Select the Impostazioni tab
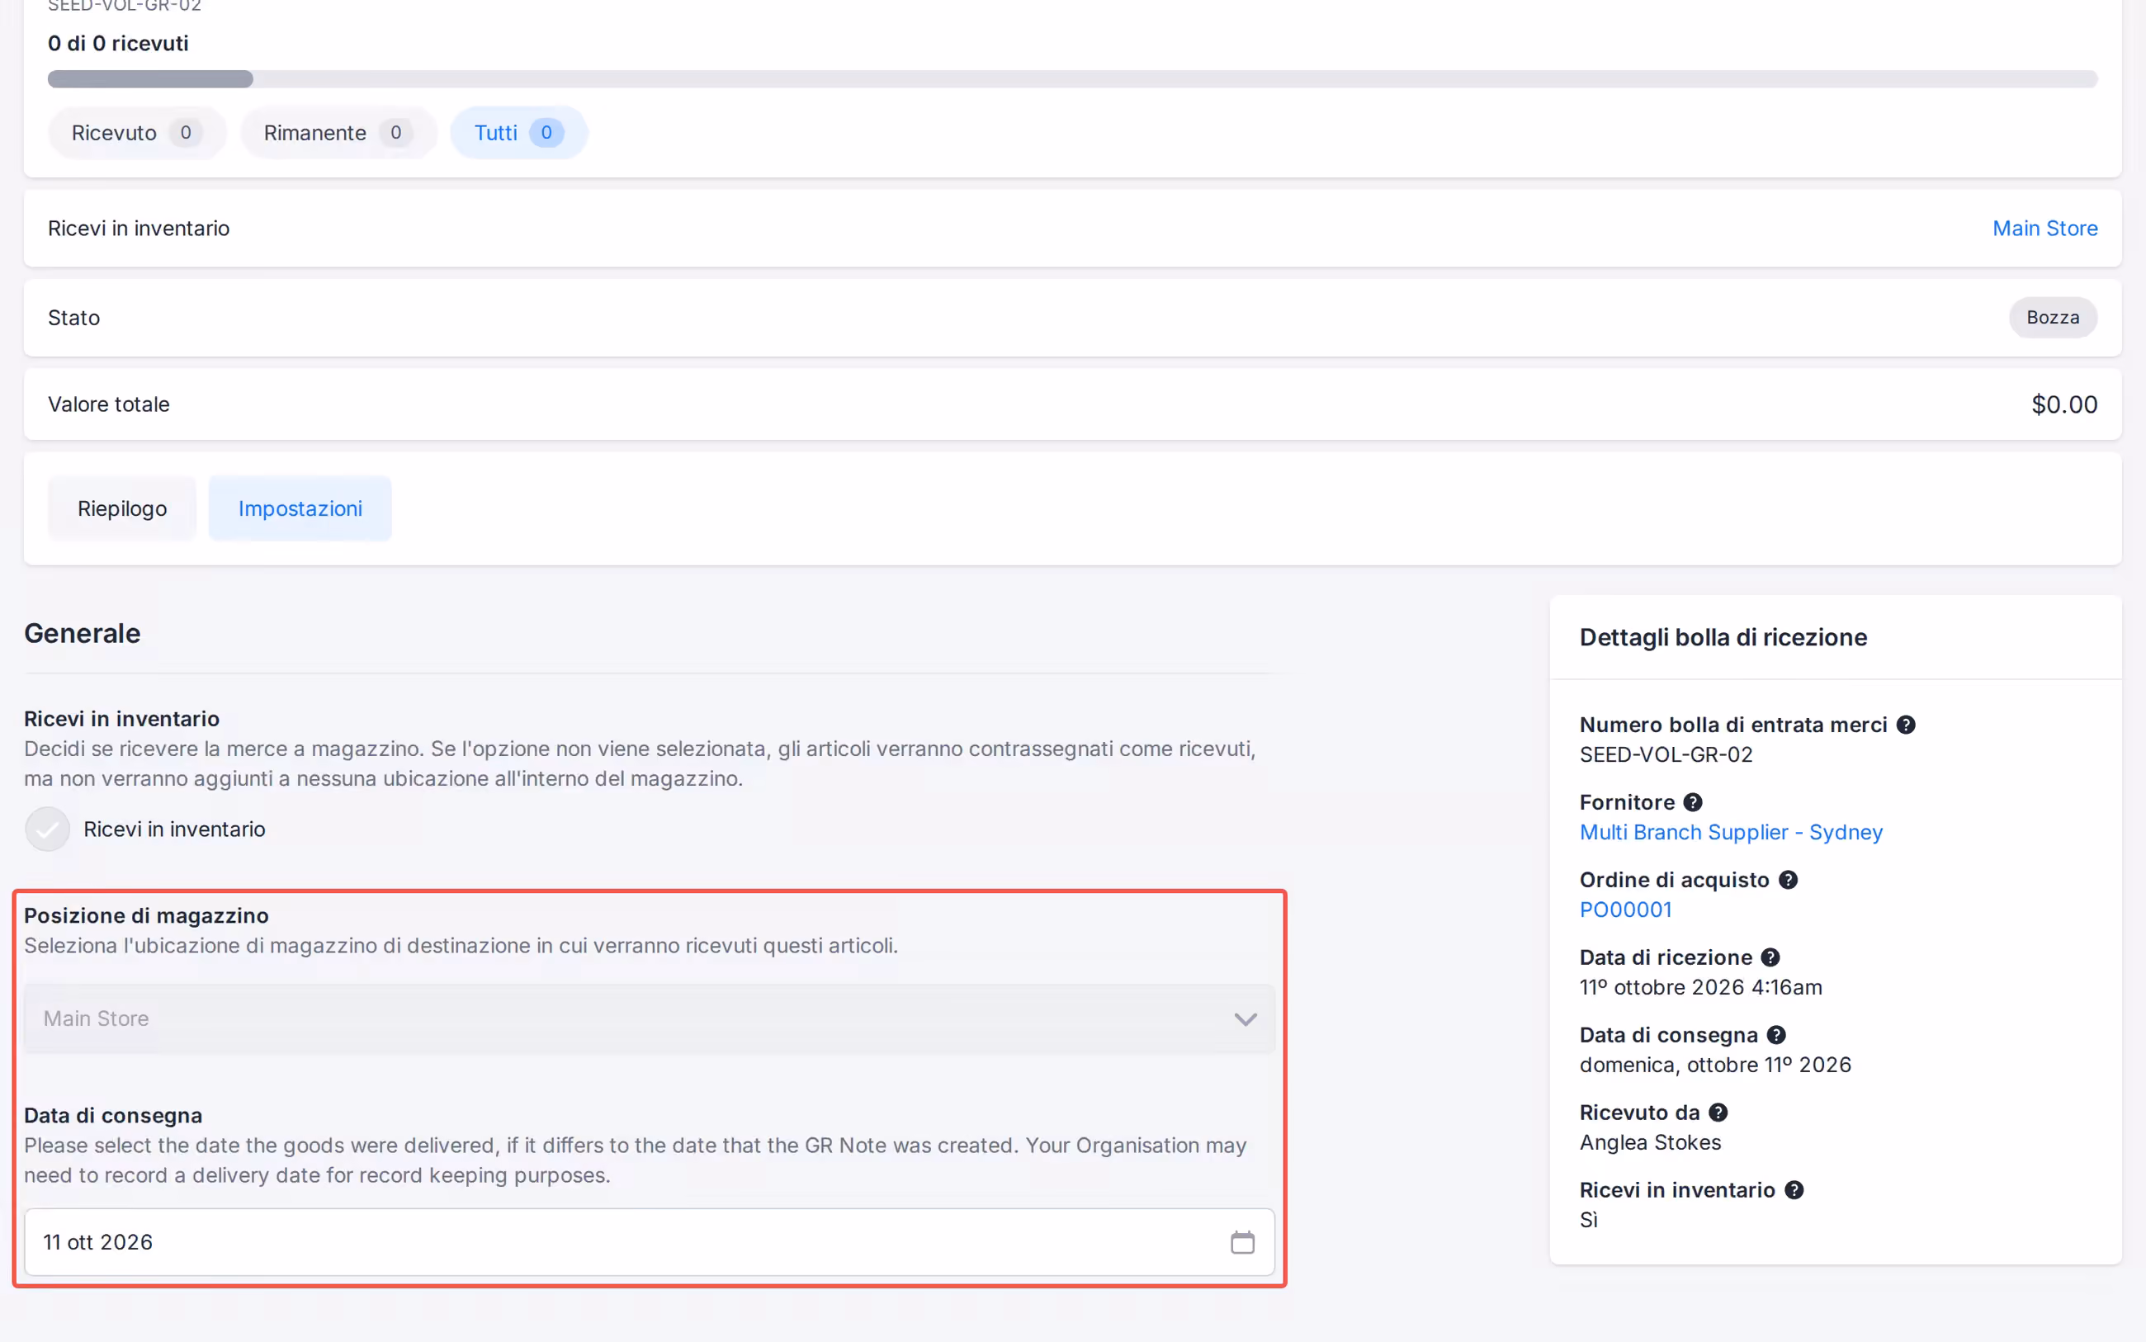 point(300,508)
